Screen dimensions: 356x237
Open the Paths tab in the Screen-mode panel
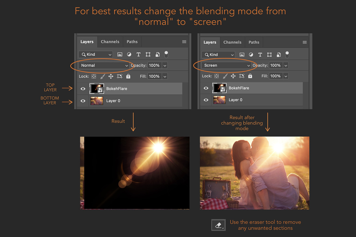point(254,42)
